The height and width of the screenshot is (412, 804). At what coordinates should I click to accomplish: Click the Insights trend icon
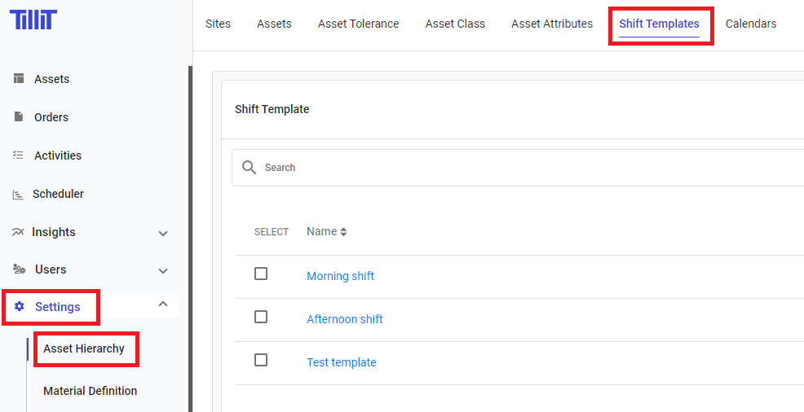tap(18, 232)
